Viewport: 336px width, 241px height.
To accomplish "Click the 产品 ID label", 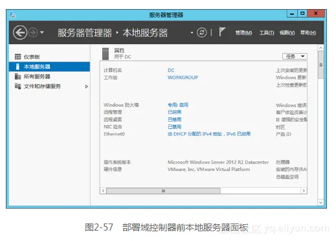I will click(284, 134).
